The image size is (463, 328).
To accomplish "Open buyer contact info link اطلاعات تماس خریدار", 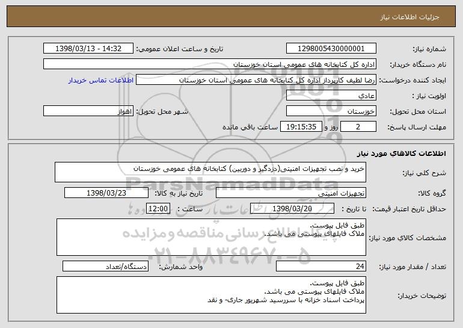I will click(100, 80).
